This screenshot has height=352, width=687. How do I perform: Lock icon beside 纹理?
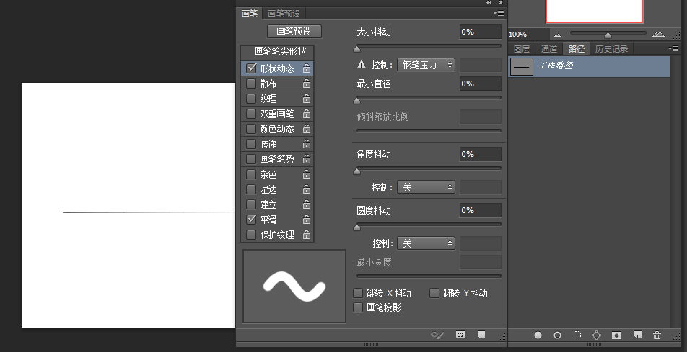pos(307,99)
